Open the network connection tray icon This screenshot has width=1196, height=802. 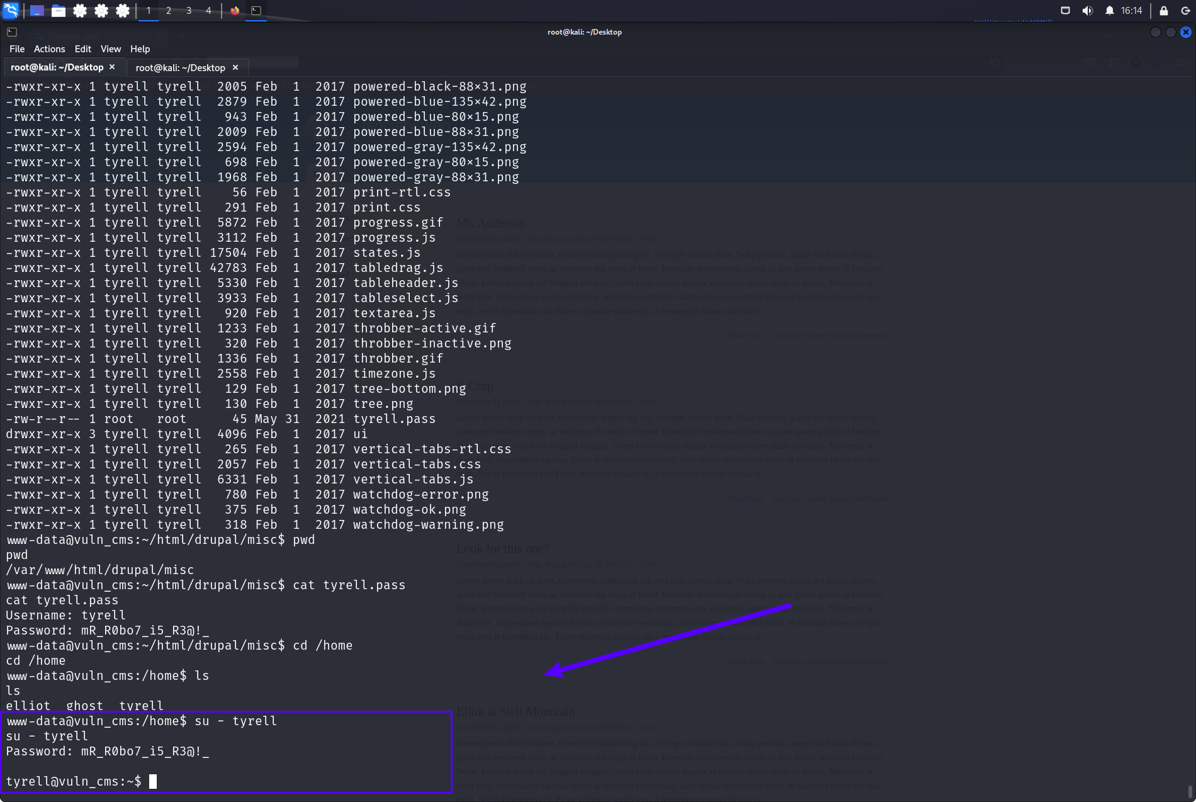point(1065,11)
